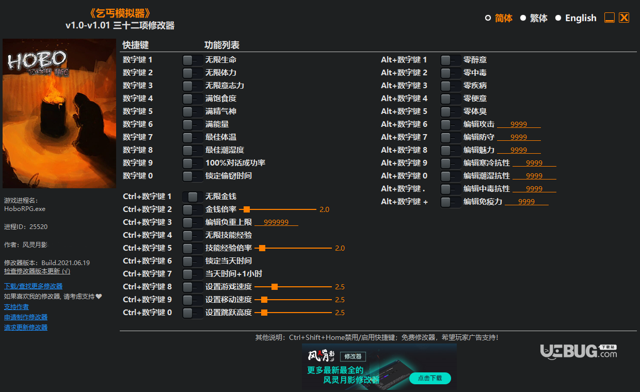640x392 pixels.
Task: Turn on 满饱食度 switch
Action: 193,99
